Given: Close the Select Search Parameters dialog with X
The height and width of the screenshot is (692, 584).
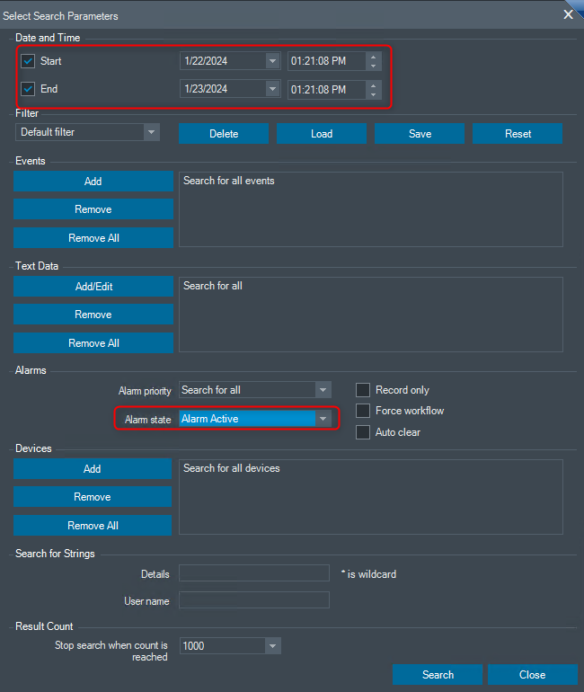Looking at the screenshot, I should 568,14.
